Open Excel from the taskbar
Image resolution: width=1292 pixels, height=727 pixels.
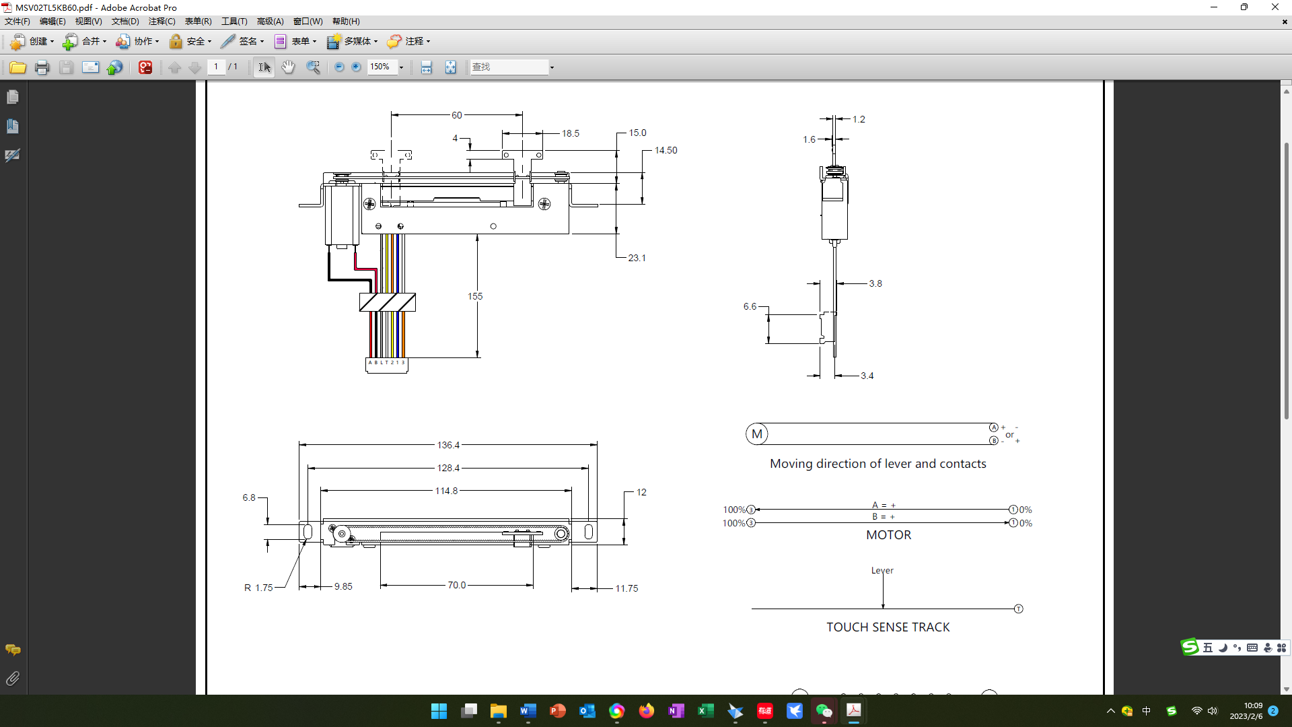706,711
